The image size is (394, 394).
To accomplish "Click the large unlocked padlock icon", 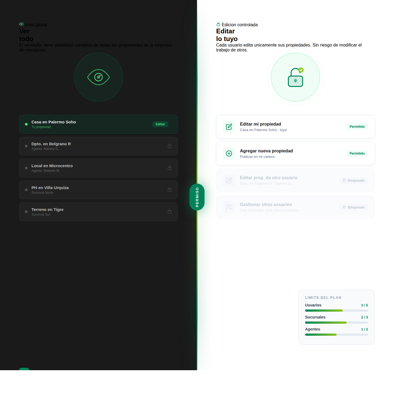I will point(296,78).
